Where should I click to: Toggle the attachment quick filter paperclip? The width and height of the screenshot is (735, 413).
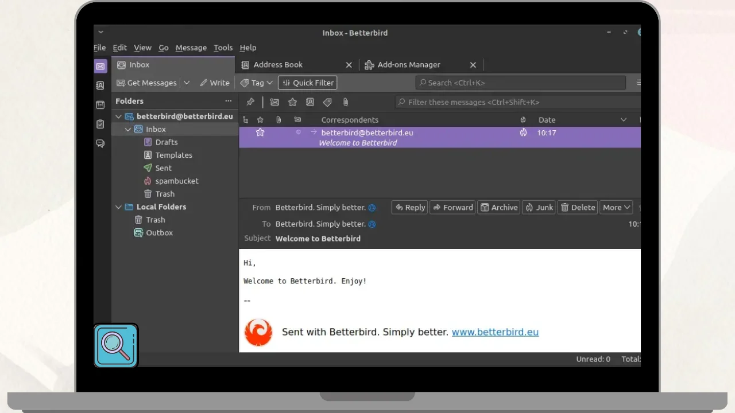click(x=345, y=102)
